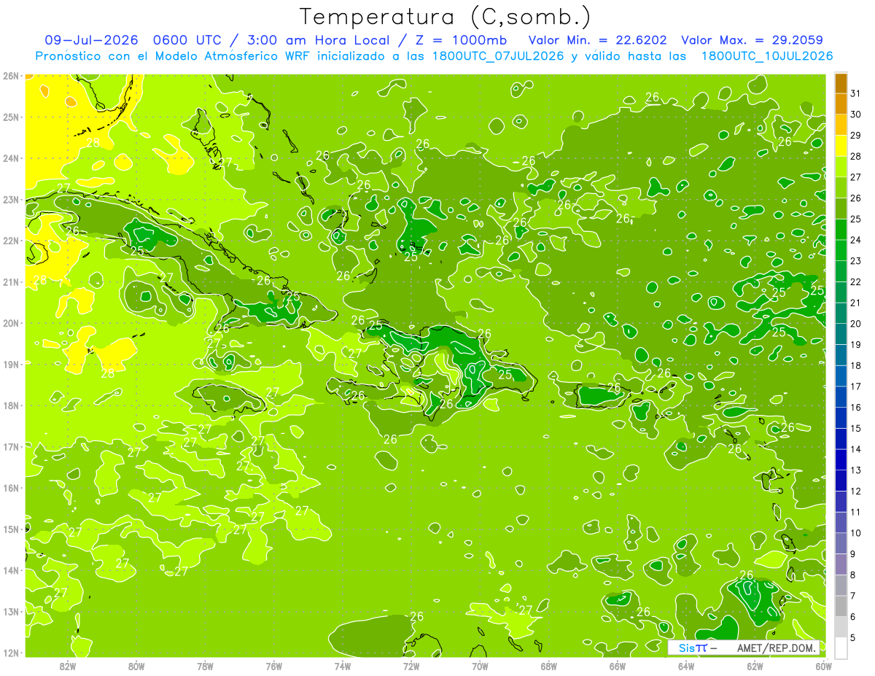Click the "1800UTC_10JUL2026" valid-until time

[766, 56]
